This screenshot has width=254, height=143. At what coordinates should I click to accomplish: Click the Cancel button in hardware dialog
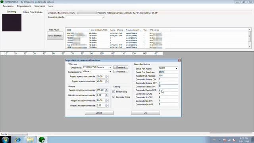click(99, 113)
